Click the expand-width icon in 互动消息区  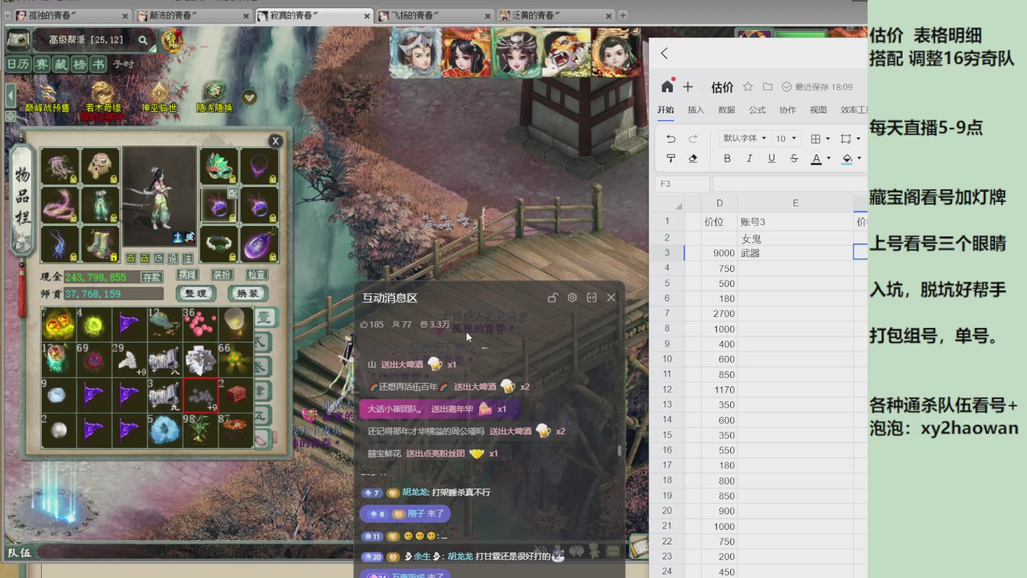(x=592, y=298)
